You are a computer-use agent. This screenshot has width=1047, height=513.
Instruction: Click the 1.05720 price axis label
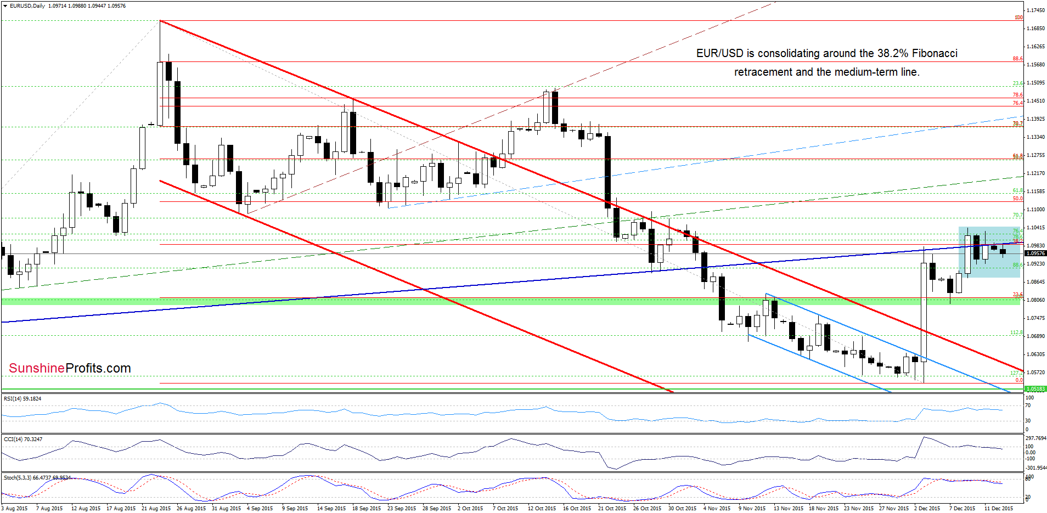(1035, 373)
